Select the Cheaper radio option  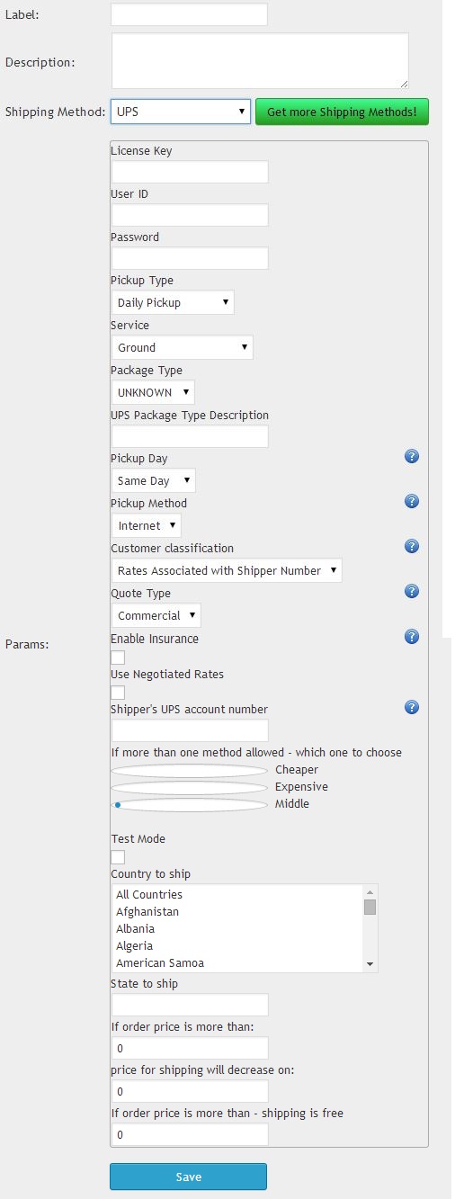(189, 771)
